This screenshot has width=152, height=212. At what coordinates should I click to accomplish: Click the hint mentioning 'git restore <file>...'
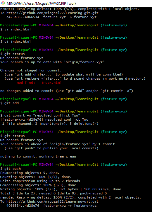(x=75, y=78)
